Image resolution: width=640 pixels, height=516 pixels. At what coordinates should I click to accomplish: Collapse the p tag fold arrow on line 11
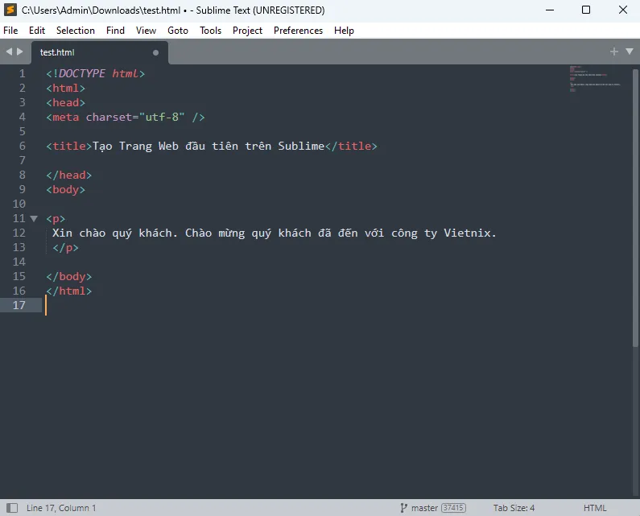pyautogui.click(x=34, y=219)
